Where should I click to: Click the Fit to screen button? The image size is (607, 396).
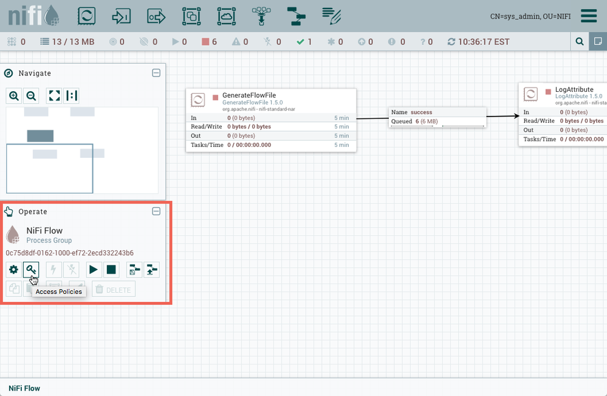(54, 95)
